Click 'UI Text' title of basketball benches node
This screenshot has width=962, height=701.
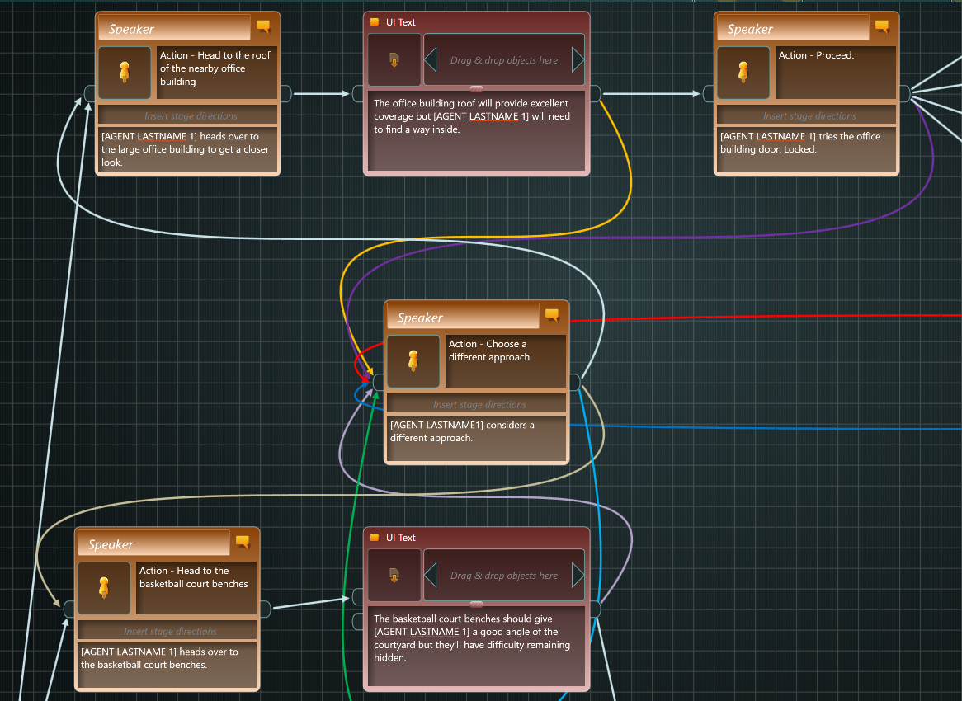click(401, 538)
